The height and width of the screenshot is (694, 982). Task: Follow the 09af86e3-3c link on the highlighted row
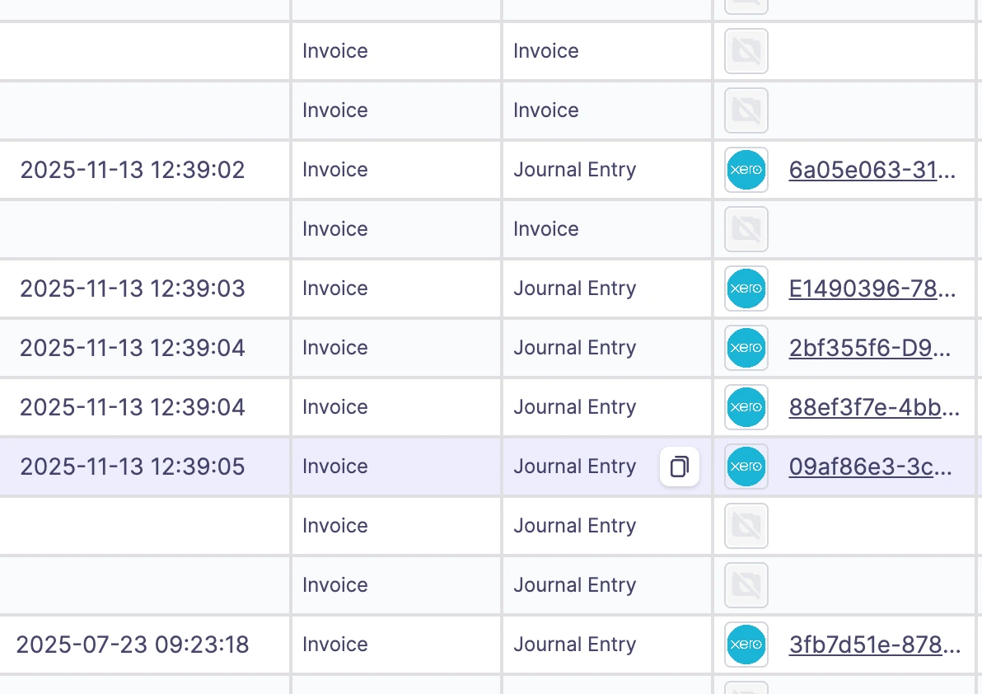click(873, 467)
